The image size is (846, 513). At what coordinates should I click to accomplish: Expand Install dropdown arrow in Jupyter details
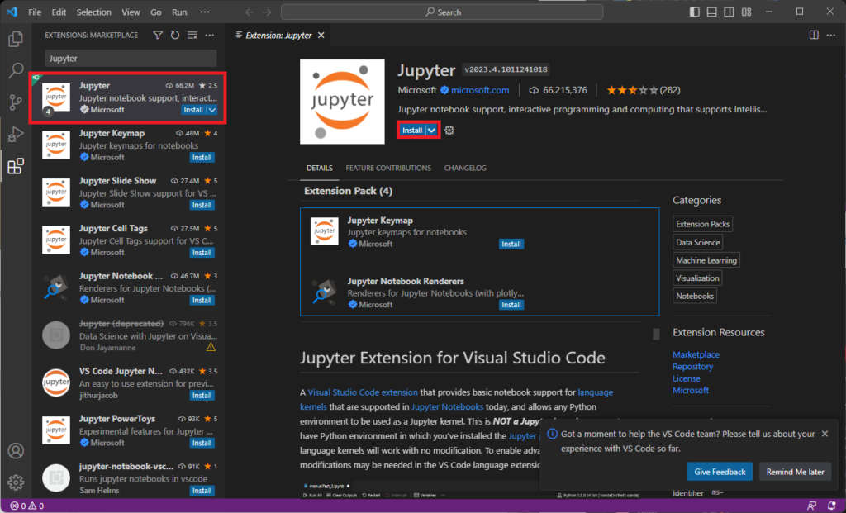[431, 130]
